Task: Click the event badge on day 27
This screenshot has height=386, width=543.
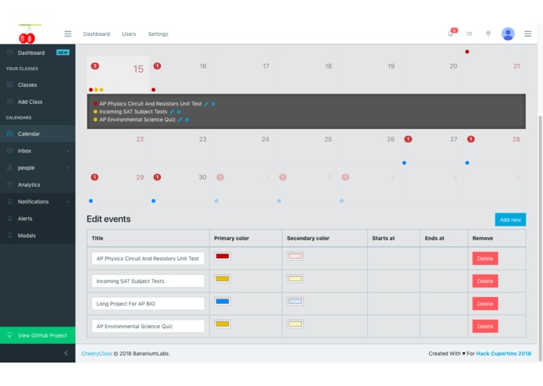Action: tap(409, 139)
